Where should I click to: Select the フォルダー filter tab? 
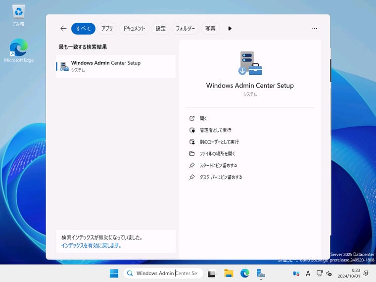click(186, 29)
